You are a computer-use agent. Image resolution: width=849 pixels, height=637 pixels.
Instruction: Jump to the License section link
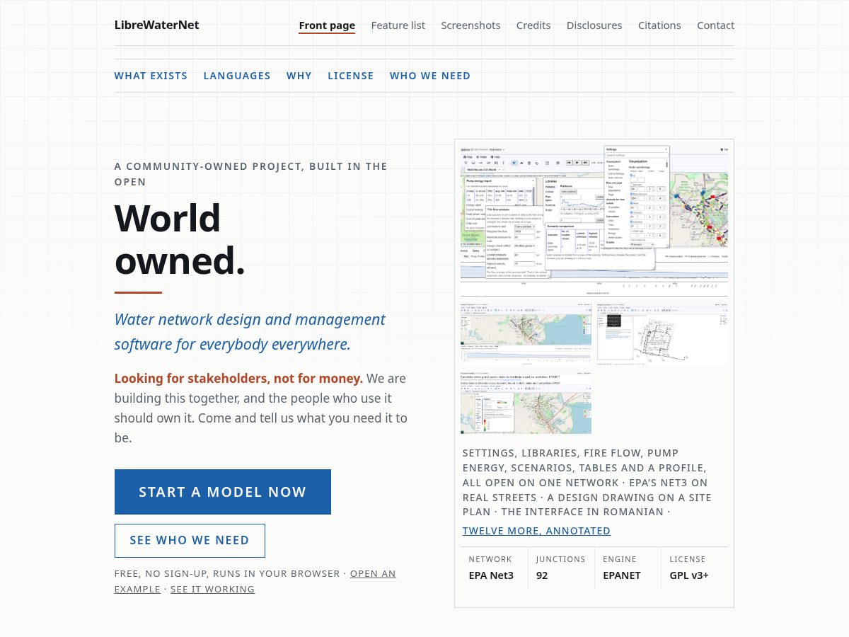[351, 76]
